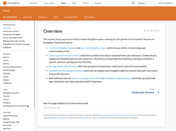Click the arrow beside Create your account
176x131 pixels.
[x=158, y=92]
